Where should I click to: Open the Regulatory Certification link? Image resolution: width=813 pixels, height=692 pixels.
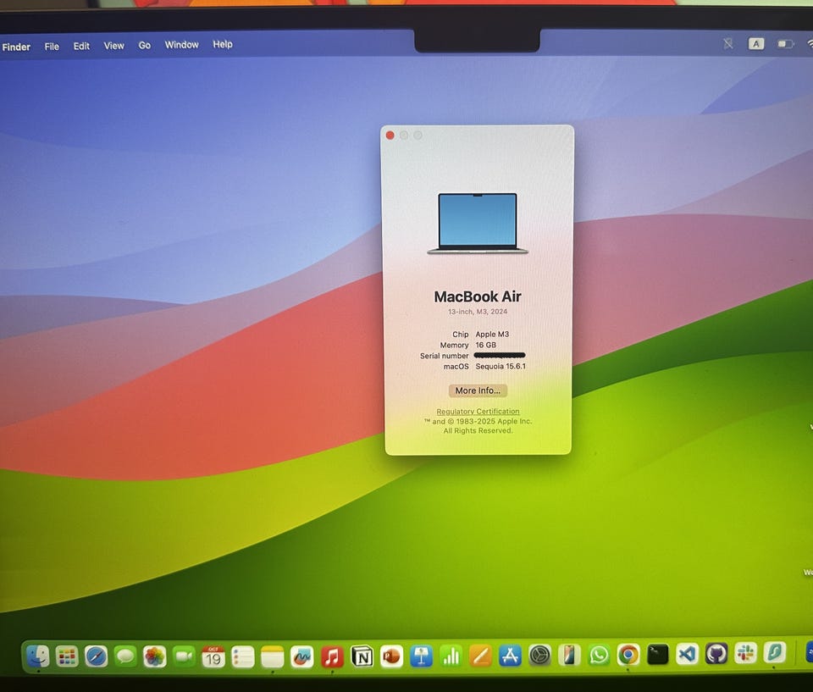478,412
